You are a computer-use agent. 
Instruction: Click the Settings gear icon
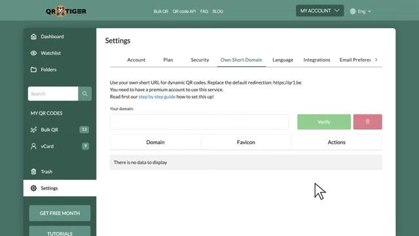click(33, 188)
